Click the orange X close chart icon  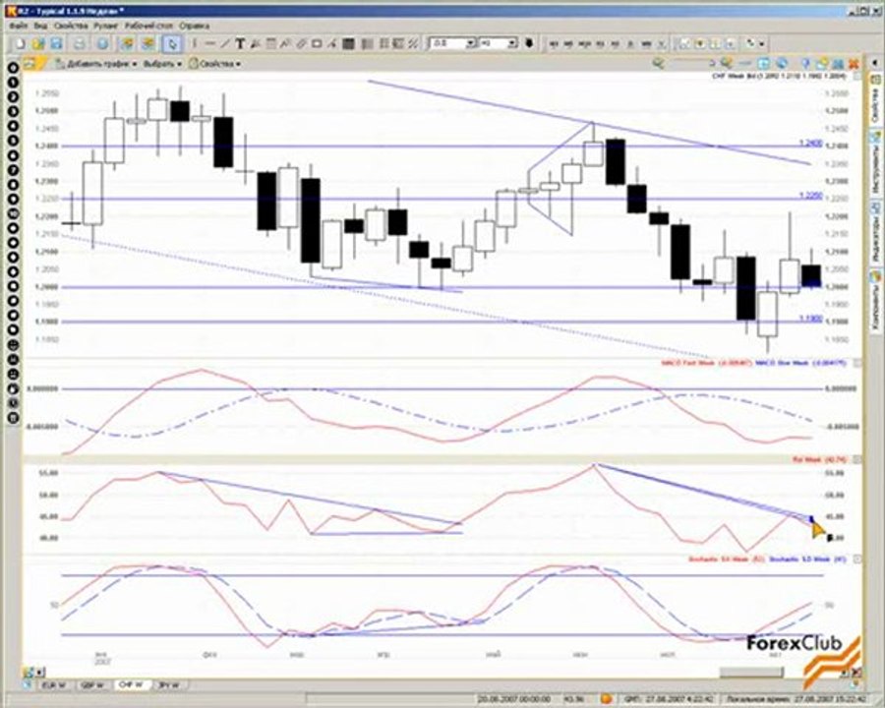coord(854,63)
